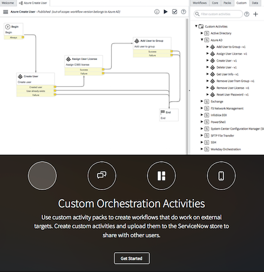Viewport: 264px width, 272px height.
Task: Click the chat bubbles circle icon
Action: (x=102, y=175)
